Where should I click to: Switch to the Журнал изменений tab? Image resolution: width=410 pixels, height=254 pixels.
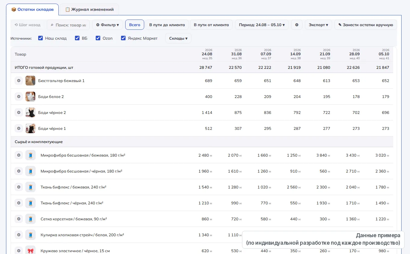coord(89,9)
